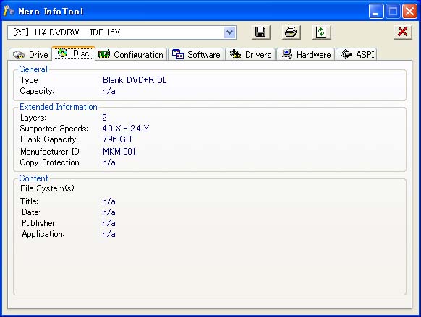Go to the Hardware tab
The height and width of the screenshot is (317, 421).
point(305,54)
